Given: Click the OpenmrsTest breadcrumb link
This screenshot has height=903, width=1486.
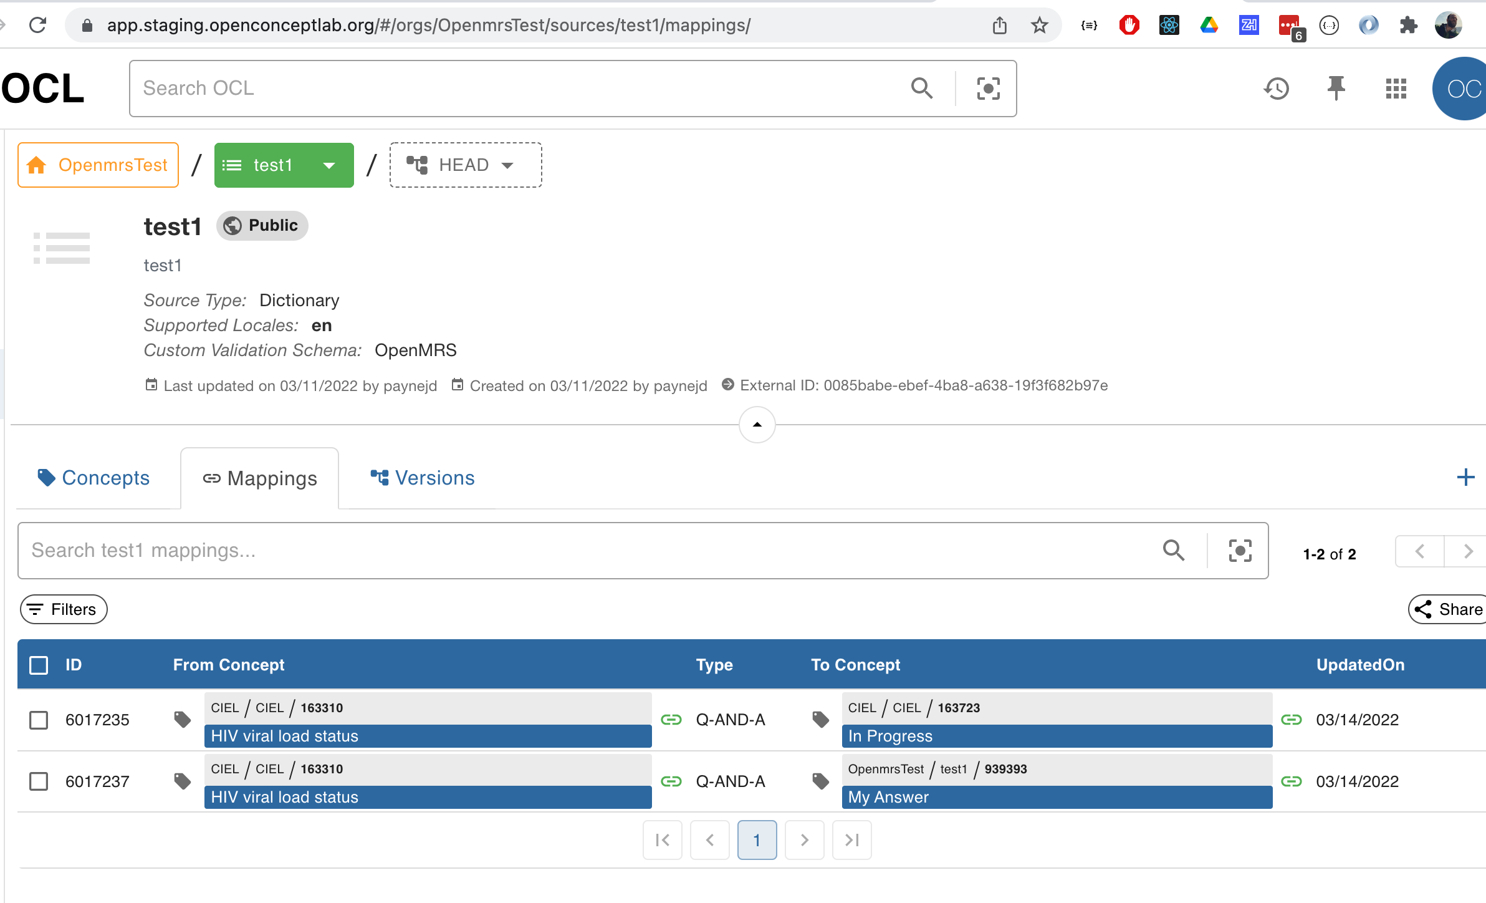Looking at the screenshot, I should 98,165.
